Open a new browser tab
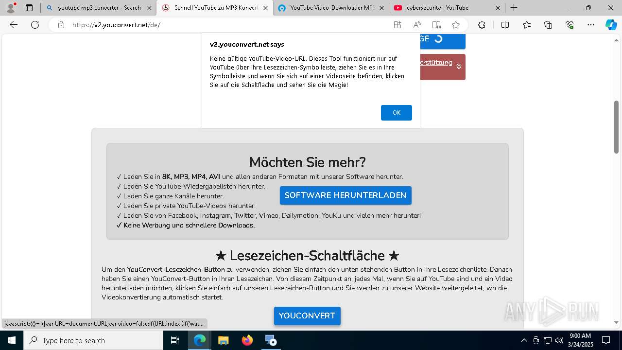The height and width of the screenshot is (350, 622). point(514,8)
